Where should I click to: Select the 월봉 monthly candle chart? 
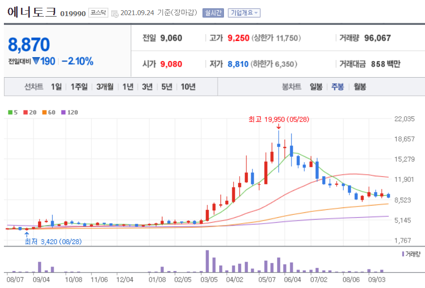360,87
